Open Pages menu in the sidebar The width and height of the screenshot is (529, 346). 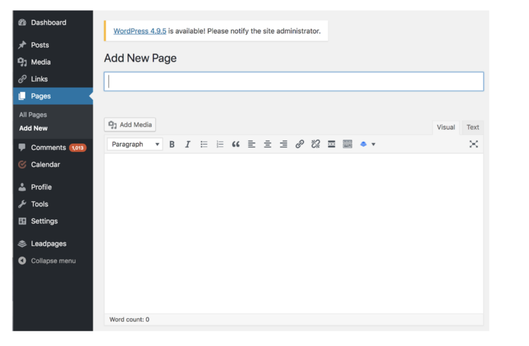coord(53,96)
